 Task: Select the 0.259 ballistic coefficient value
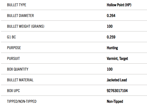pos(111,37)
